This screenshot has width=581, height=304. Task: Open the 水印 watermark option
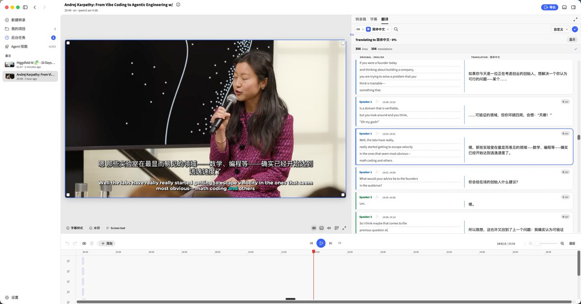click(x=94, y=228)
